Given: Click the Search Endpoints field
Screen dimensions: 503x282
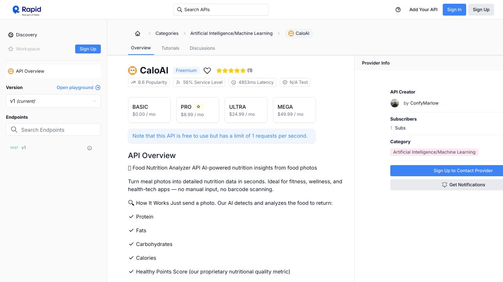Looking at the screenshot, I should [53, 130].
